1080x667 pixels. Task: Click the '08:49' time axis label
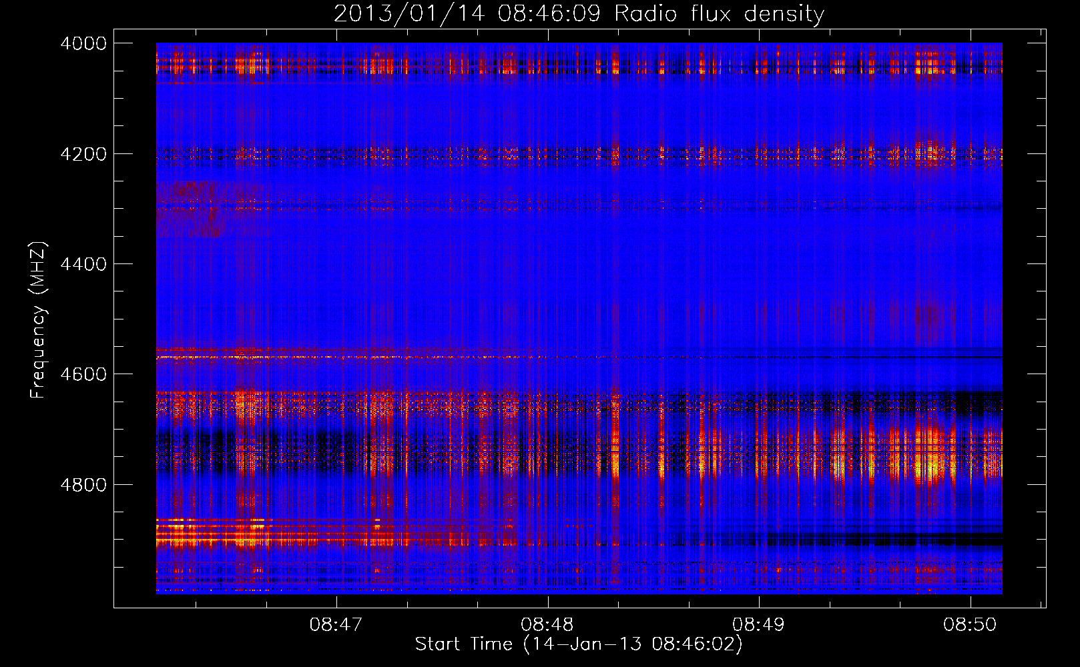point(758,625)
